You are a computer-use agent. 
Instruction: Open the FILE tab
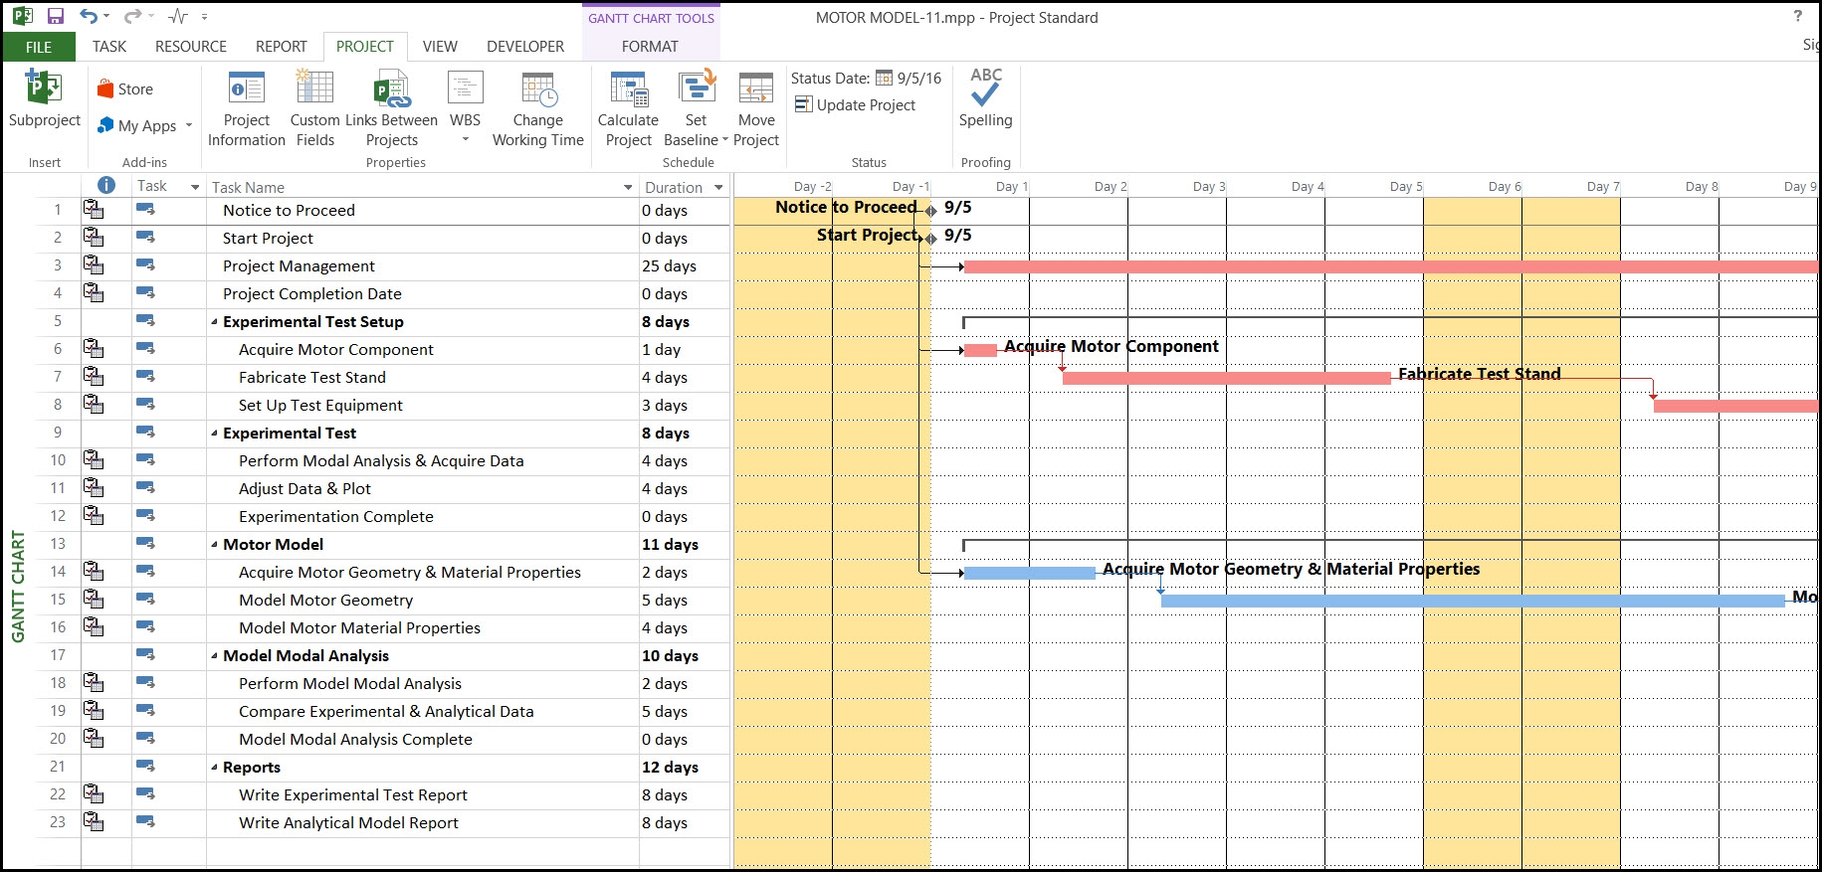coord(39,47)
